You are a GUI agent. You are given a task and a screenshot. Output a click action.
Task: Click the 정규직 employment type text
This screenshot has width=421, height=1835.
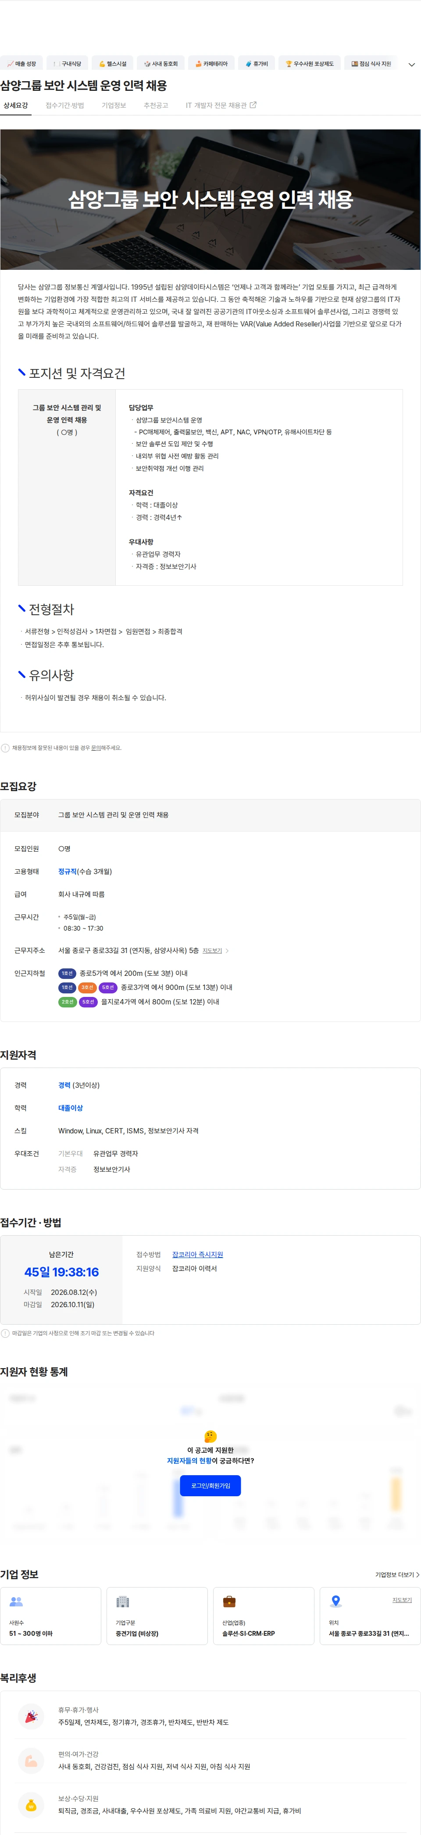tap(68, 871)
